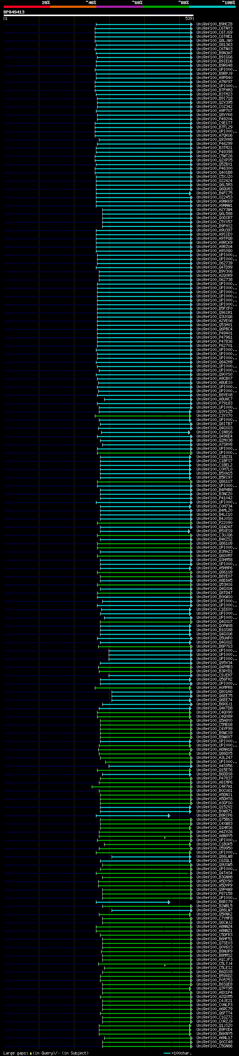Select hit label UniRef100_C1BZ31
The height and width of the screenshot is (1056, 239).
pyautogui.click(x=214, y=457)
